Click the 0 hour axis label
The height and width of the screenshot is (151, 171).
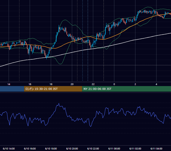point(114,84)
